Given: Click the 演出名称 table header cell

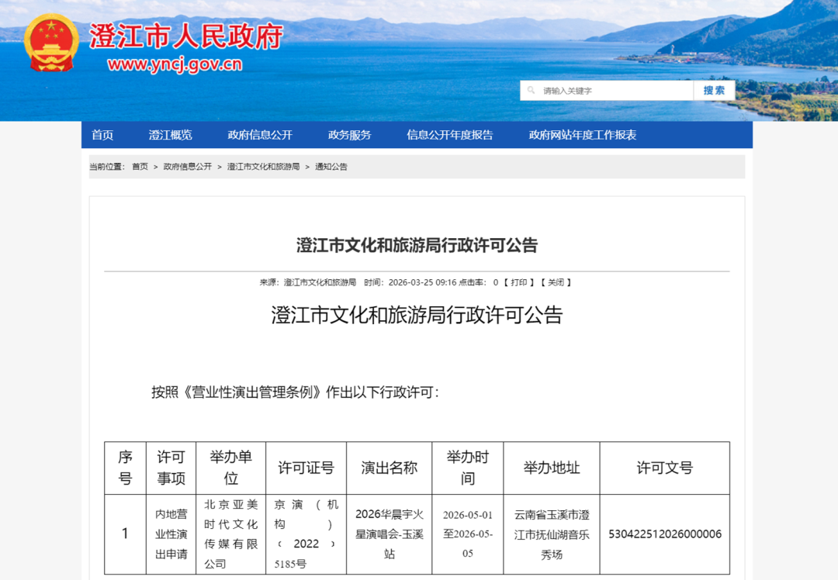Looking at the screenshot, I should [x=389, y=468].
